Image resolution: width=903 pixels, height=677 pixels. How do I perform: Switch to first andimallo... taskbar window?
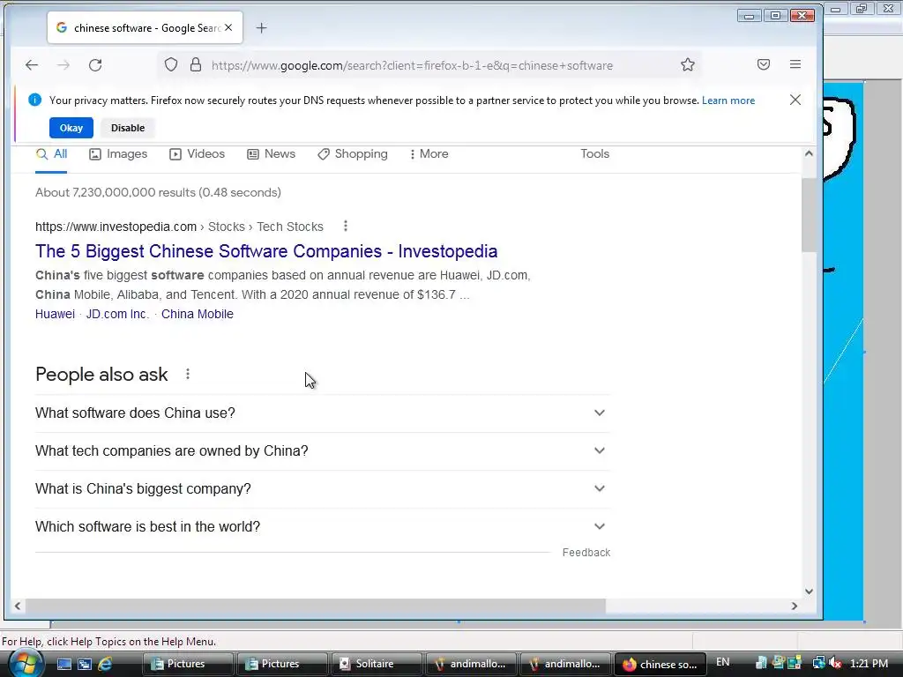pyautogui.click(x=470, y=665)
